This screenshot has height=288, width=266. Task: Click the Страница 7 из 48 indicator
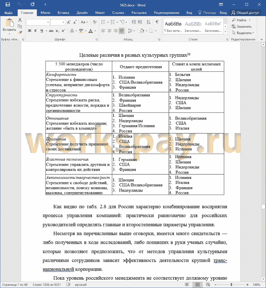tap(15, 285)
